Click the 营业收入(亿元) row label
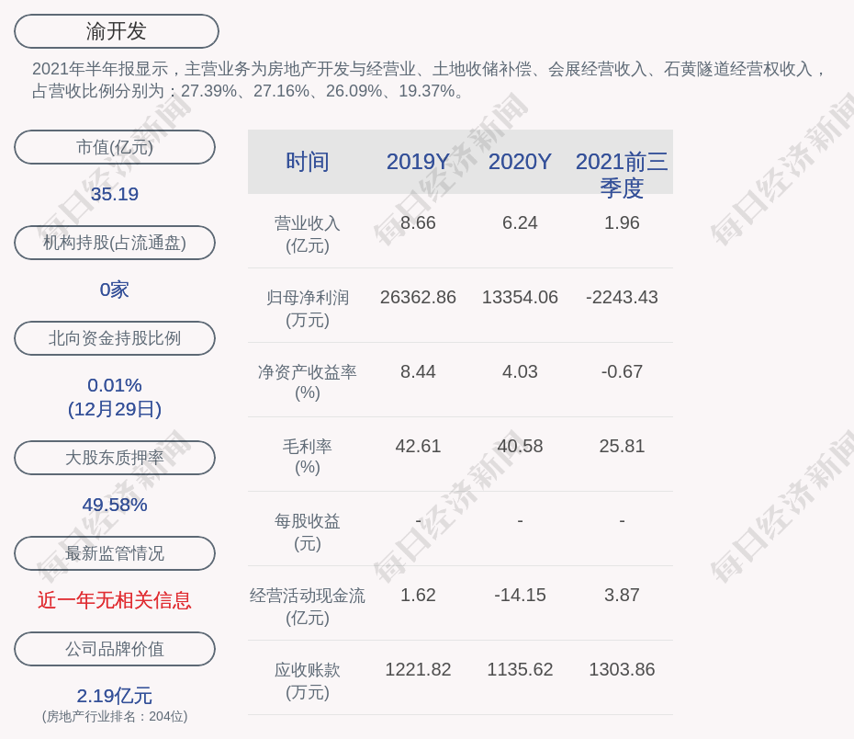This screenshot has width=854, height=739. 308,234
